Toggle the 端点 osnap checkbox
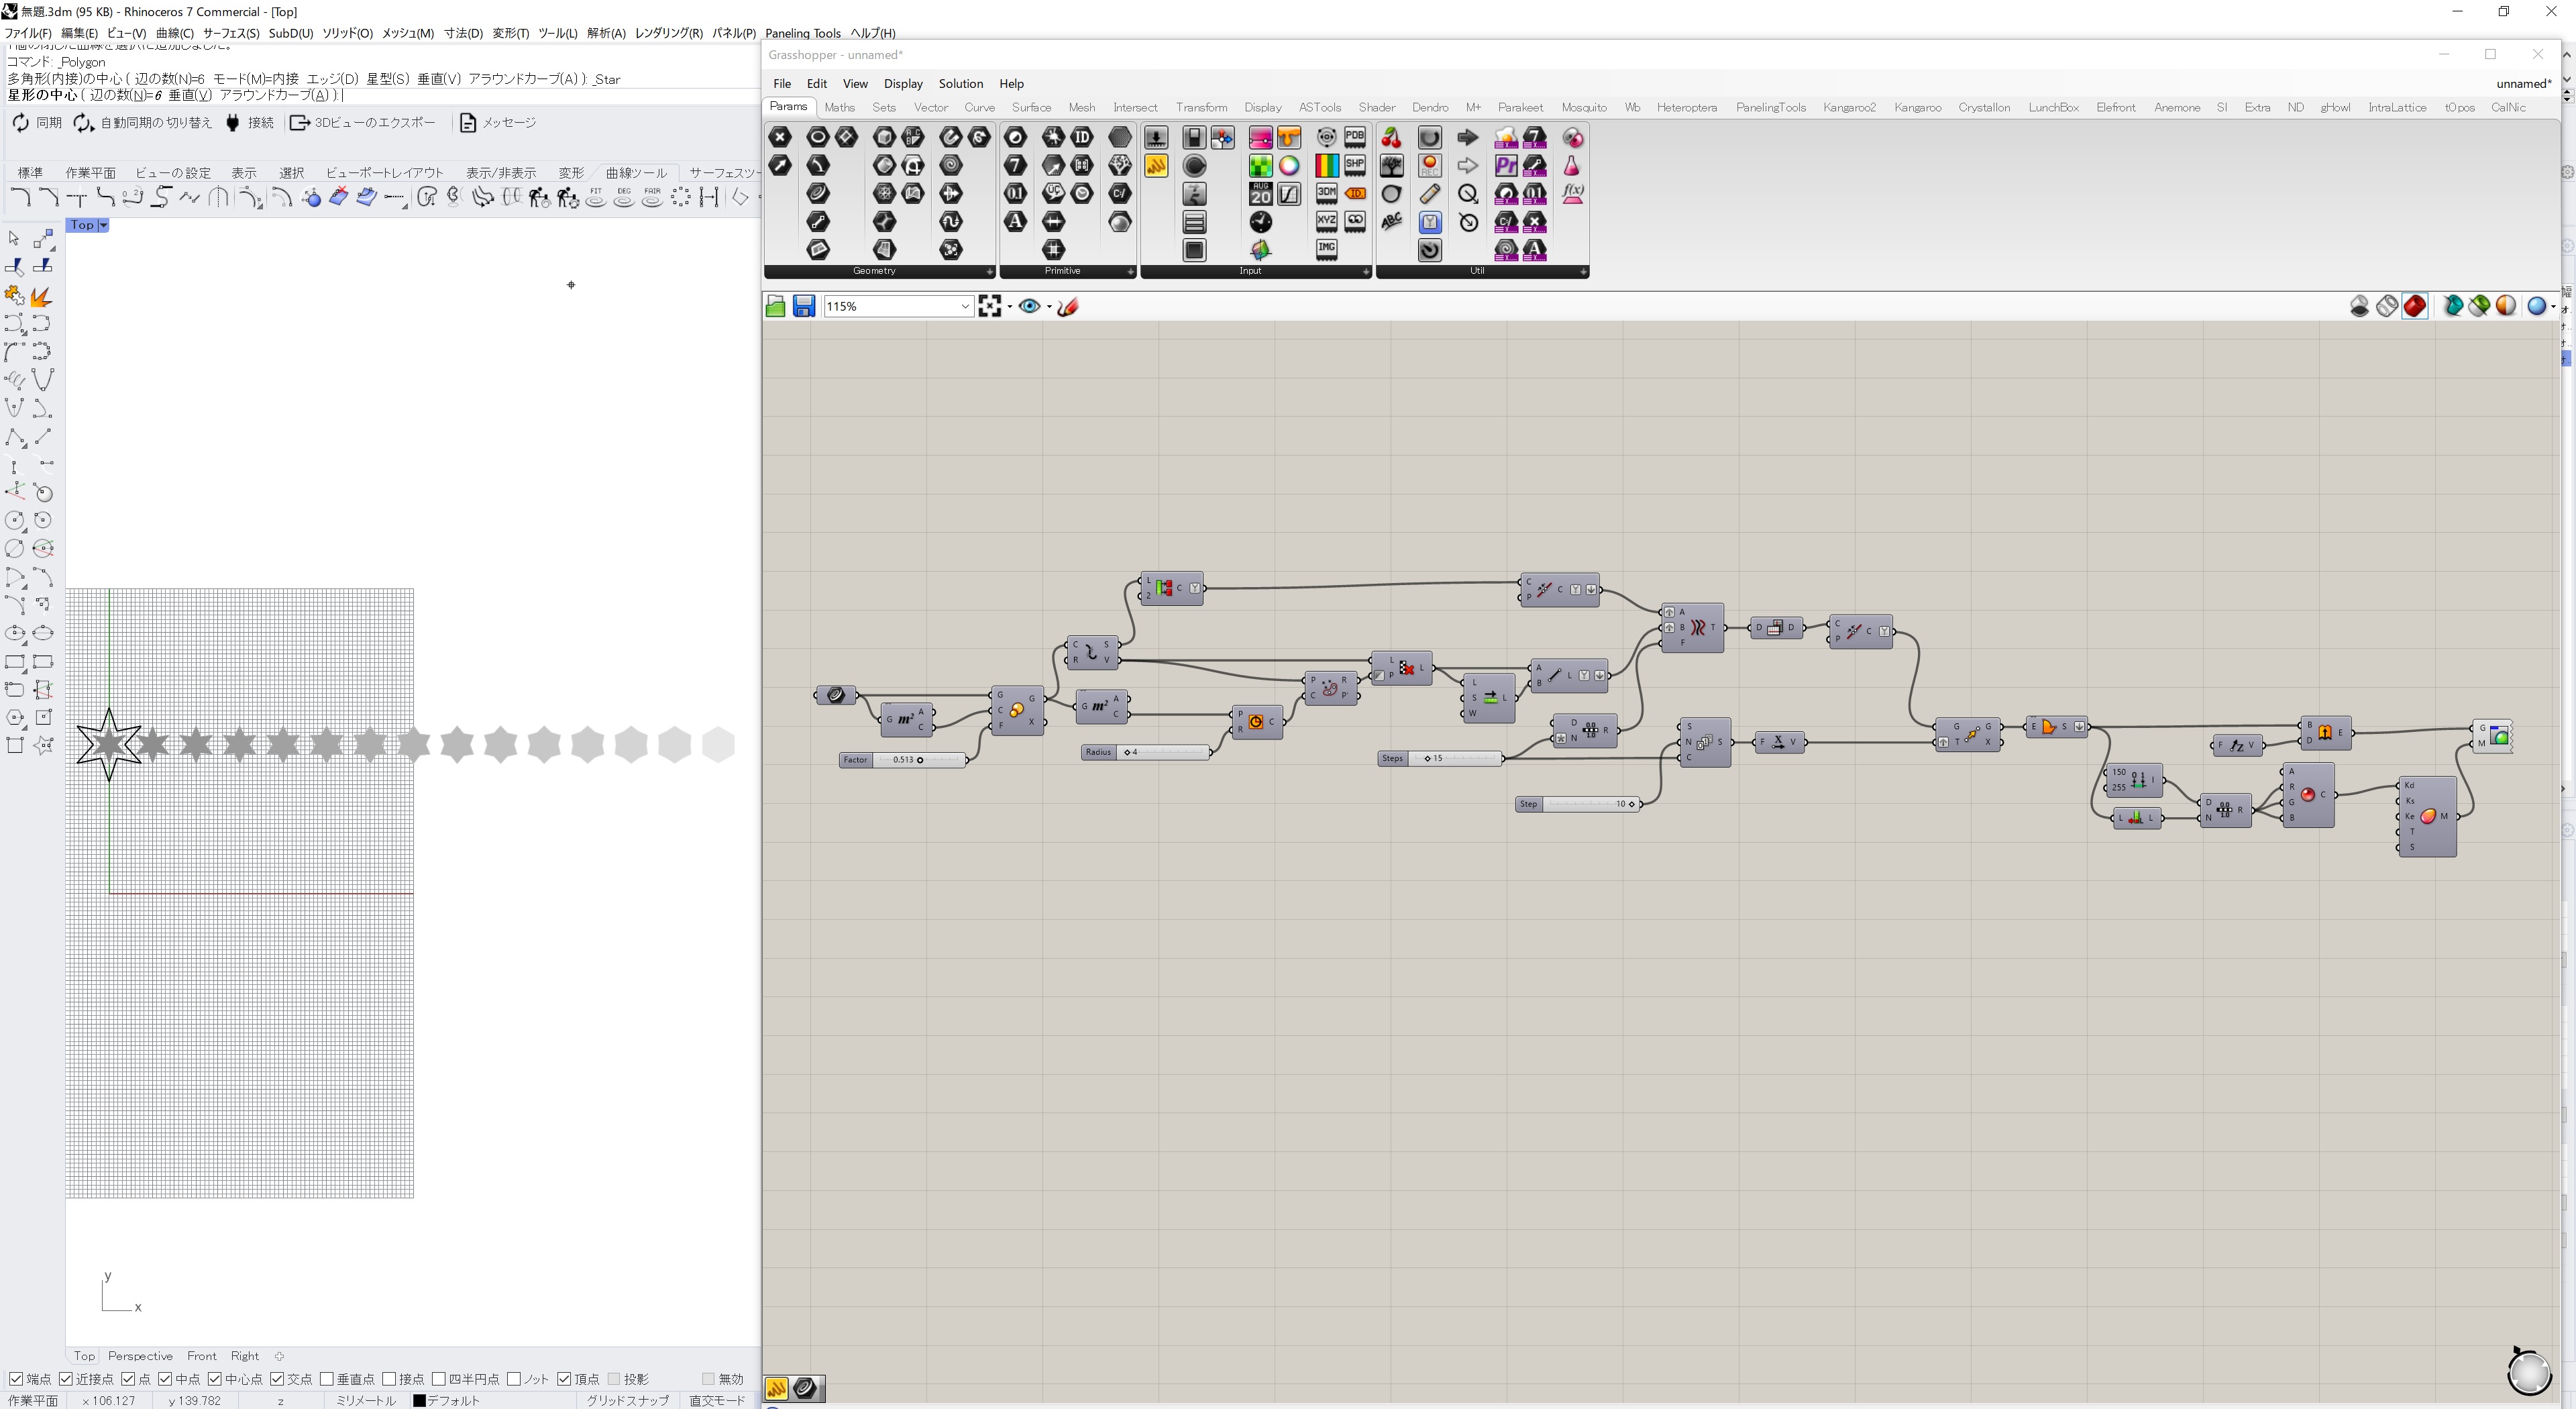Image resolution: width=2576 pixels, height=1409 pixels. pos(15,1379)
